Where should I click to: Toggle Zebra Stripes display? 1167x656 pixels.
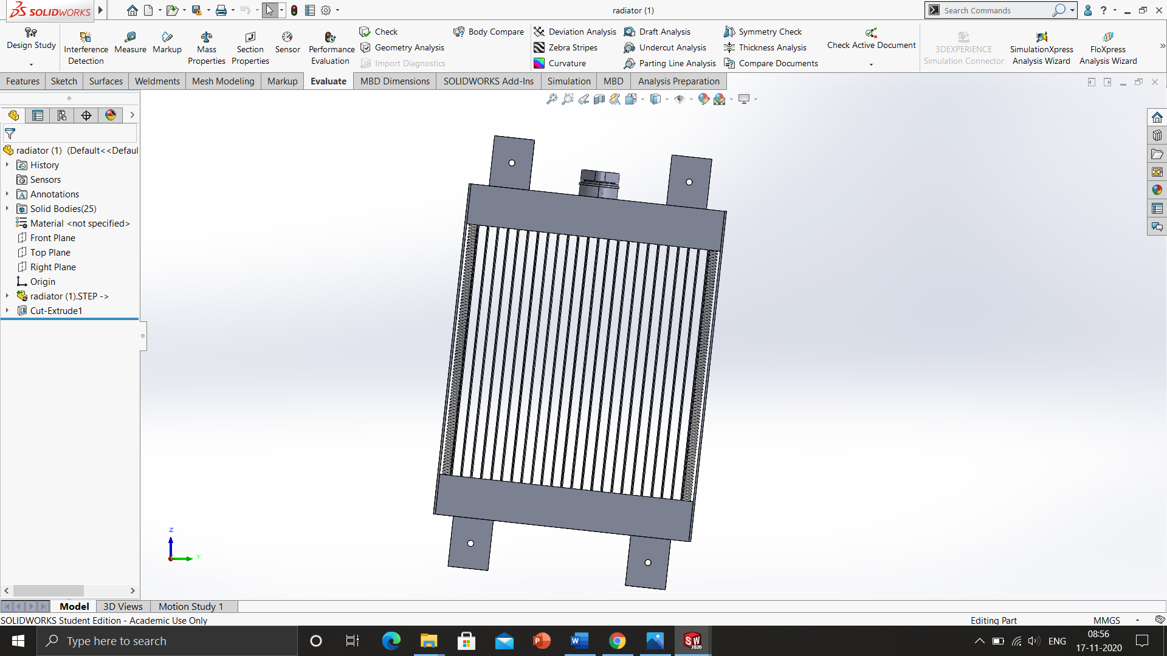(x=566, y=47)
